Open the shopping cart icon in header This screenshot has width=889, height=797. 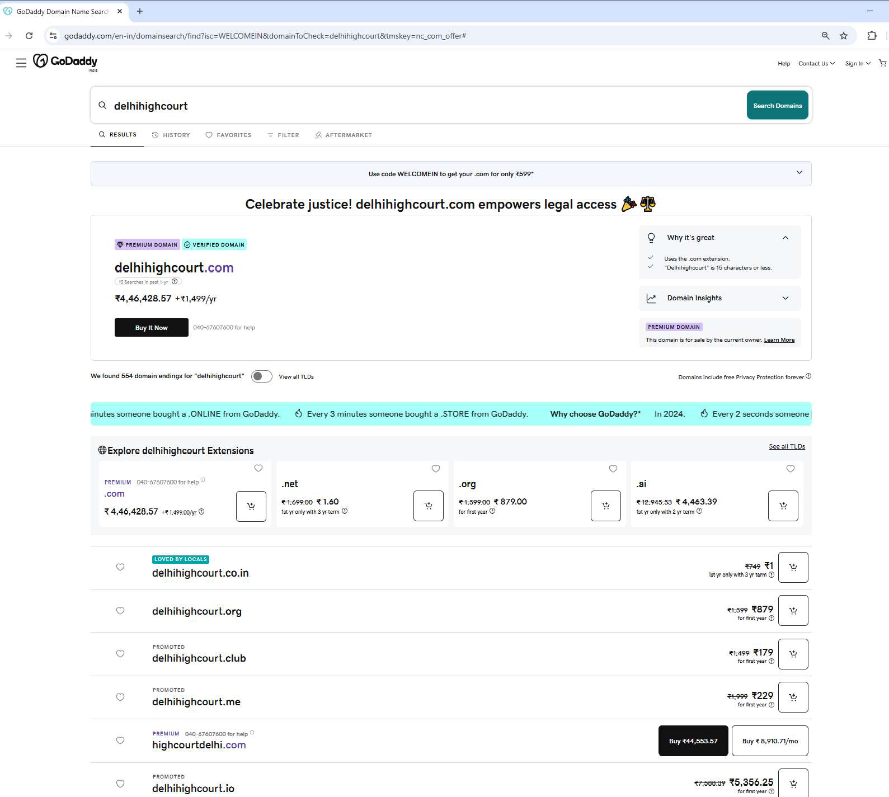point(882,63)
